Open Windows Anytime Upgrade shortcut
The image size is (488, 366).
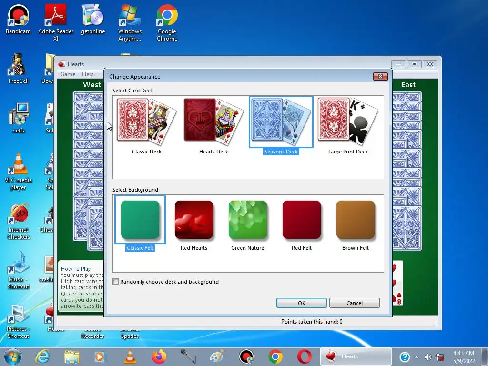[x=130, y=22]
